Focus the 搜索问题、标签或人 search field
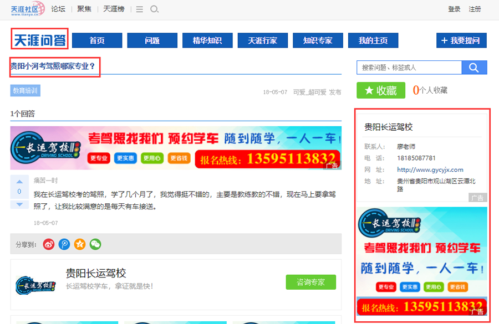Image resolution: width=499 pixels, height=324 pixels. coord(409,68)
